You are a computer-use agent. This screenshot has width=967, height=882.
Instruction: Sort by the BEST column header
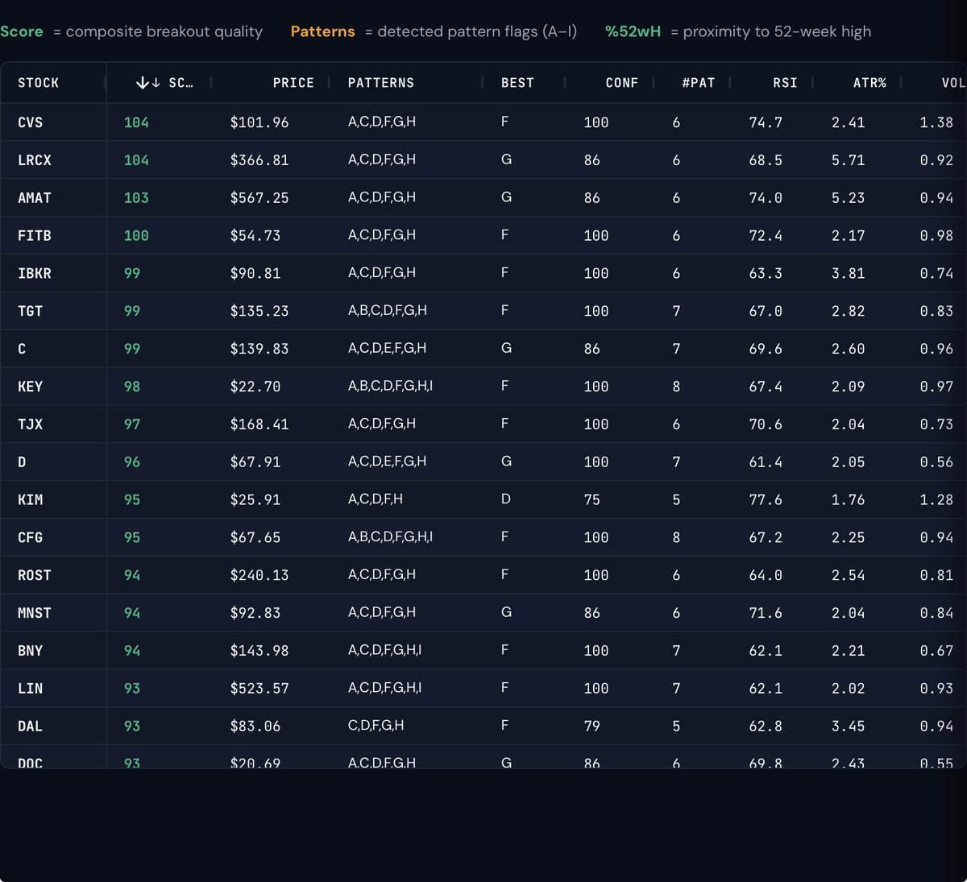pos(517,83)
